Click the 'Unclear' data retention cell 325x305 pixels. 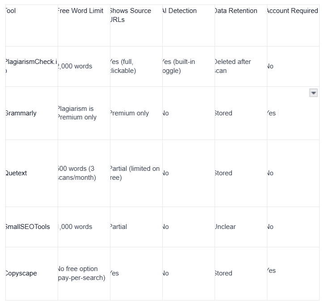(241, 227)
